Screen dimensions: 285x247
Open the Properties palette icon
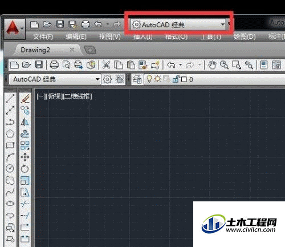click(264, 64)
